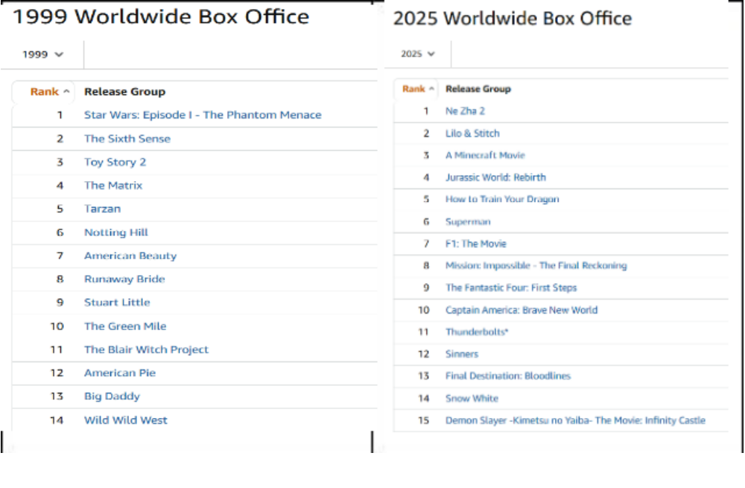Image resolution: width=745 pixels, height=488 pixels.
Task: Open Mission: Impossible - The Final Reckoning
Action: [x=536, y=266]
